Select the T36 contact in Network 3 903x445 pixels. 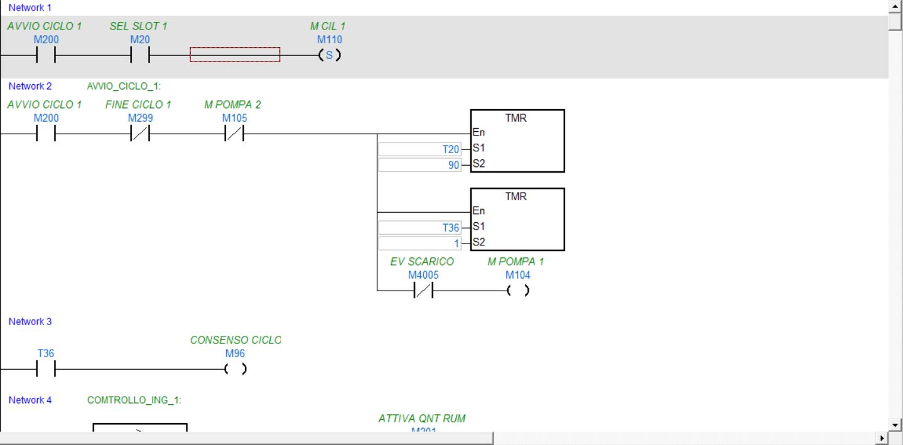point(46,369)
